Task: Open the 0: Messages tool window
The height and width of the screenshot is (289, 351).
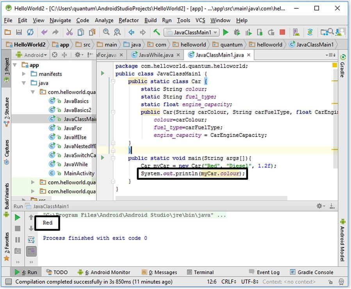Action: 159,272
